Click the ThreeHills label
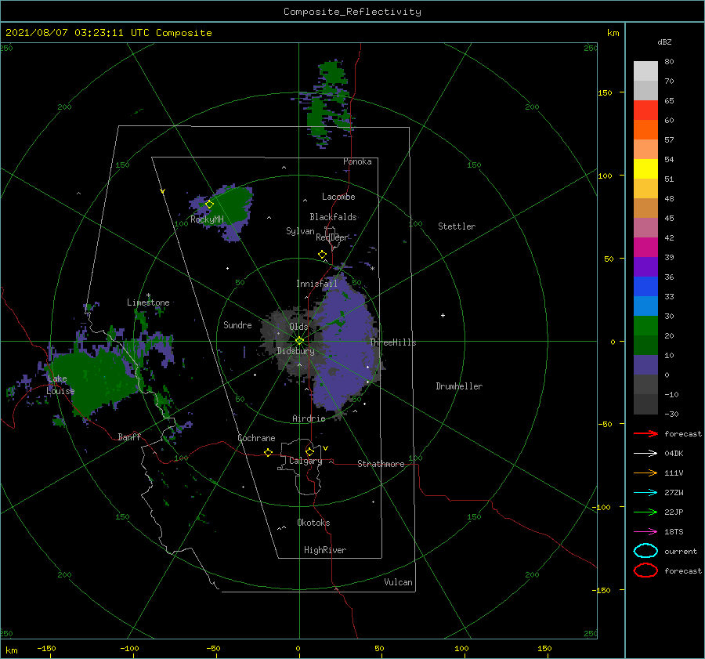Image resolution: width=705 pixels, height=659 pixels. pos(393,342)
